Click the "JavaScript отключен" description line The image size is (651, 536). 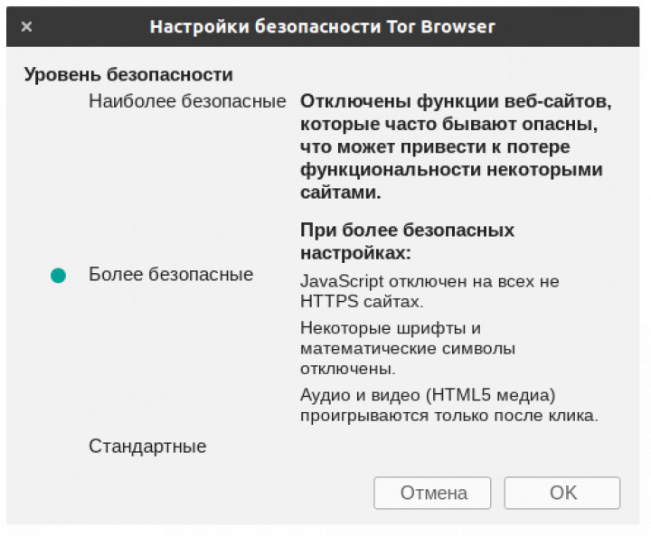(429, 281)
